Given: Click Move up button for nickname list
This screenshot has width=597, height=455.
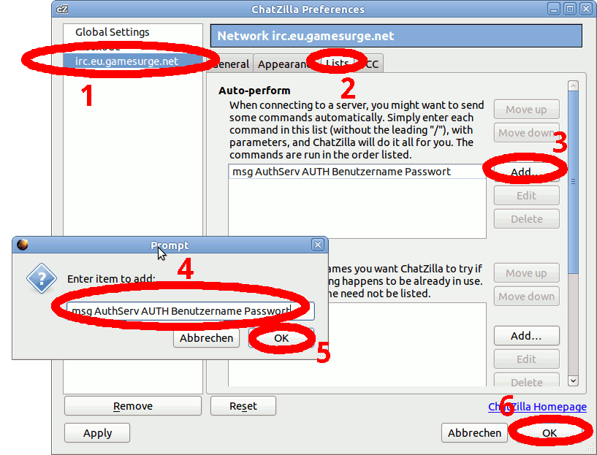Looking at the screenshot, I should point(527,273).
